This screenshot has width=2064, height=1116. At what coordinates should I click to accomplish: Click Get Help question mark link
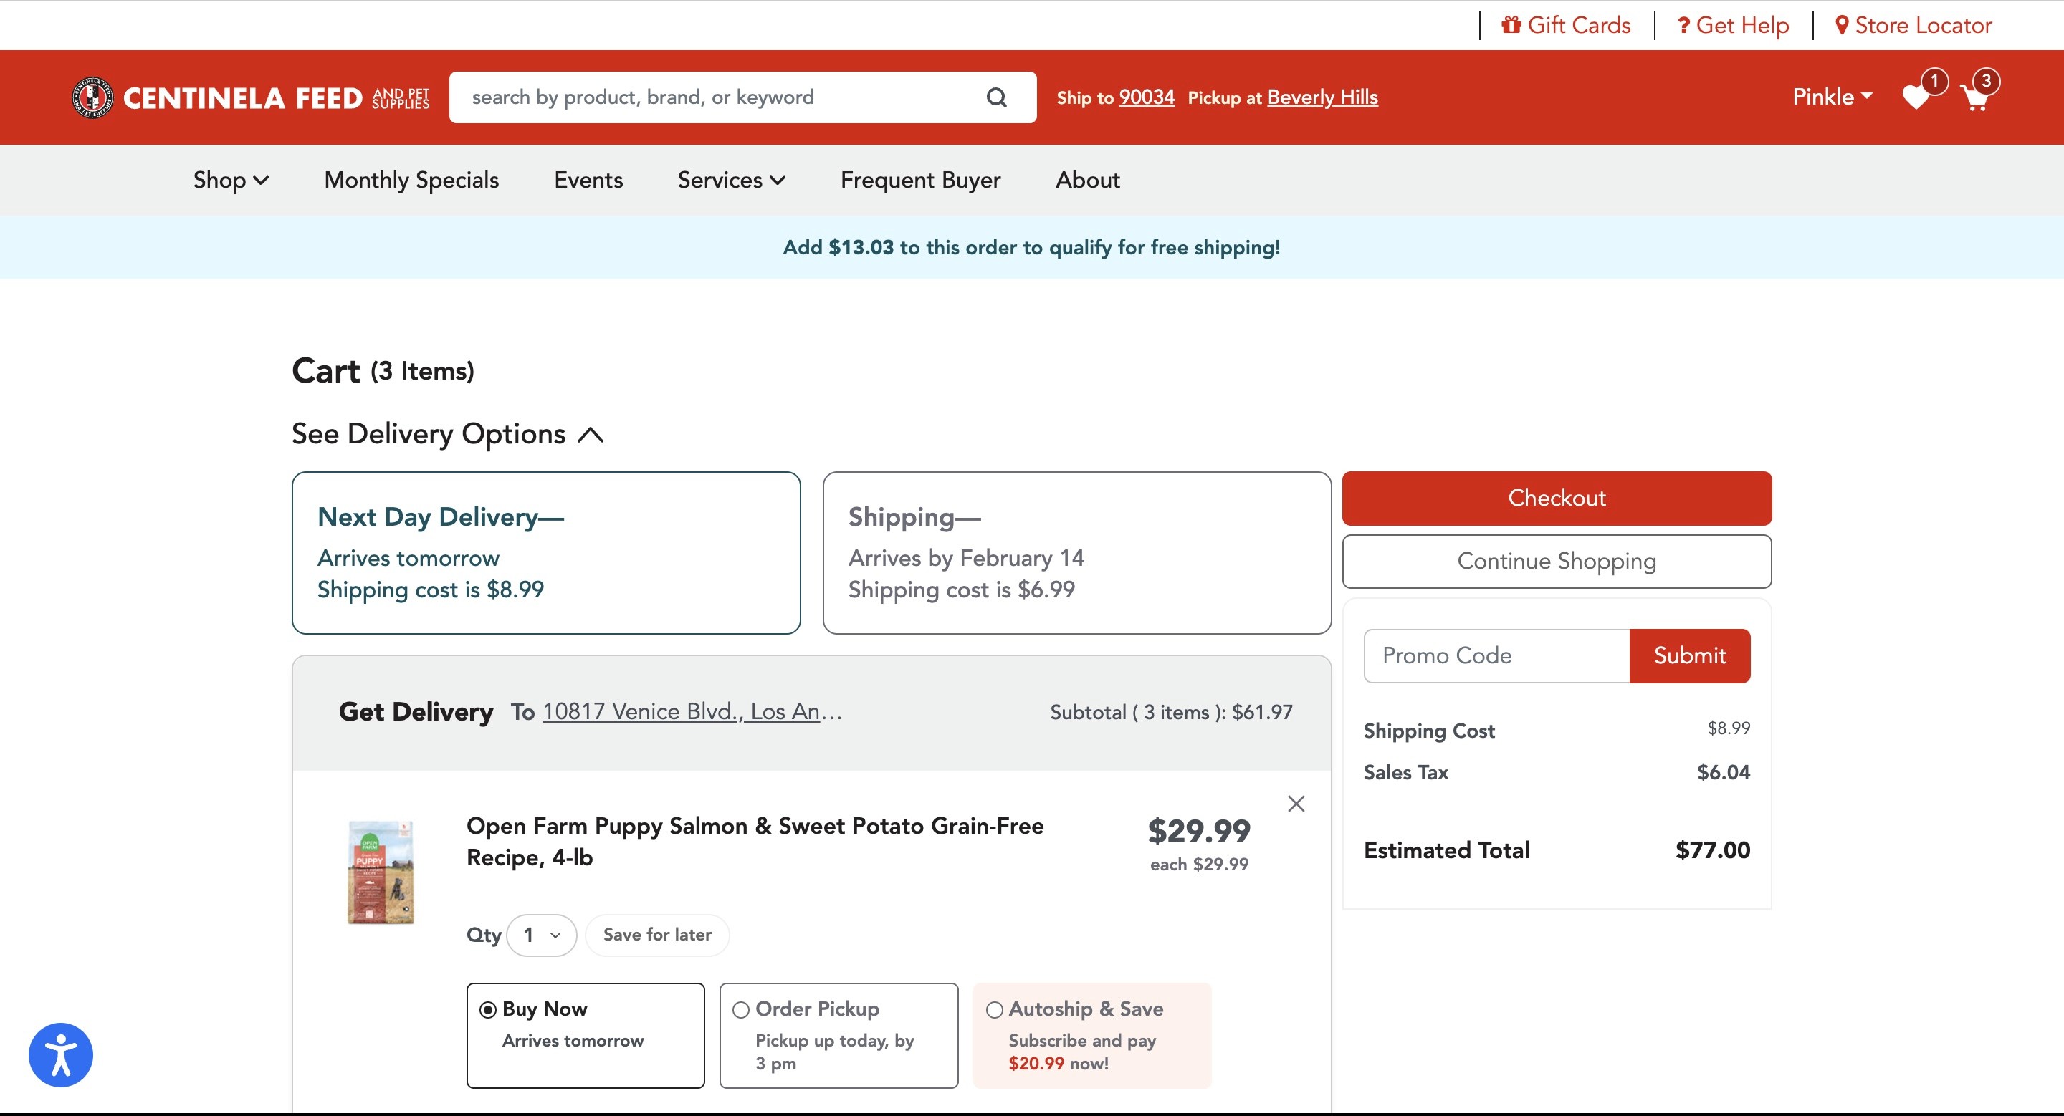1733,26
